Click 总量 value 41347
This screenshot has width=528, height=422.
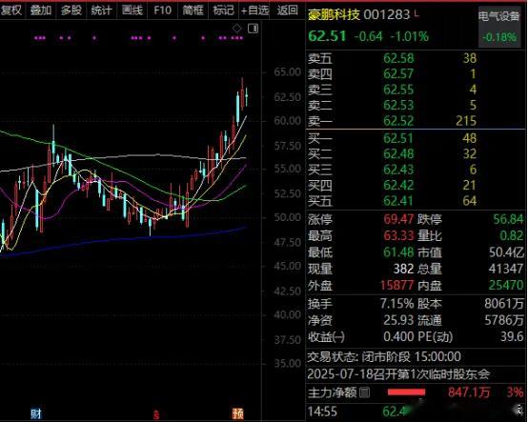click(506, 269)
